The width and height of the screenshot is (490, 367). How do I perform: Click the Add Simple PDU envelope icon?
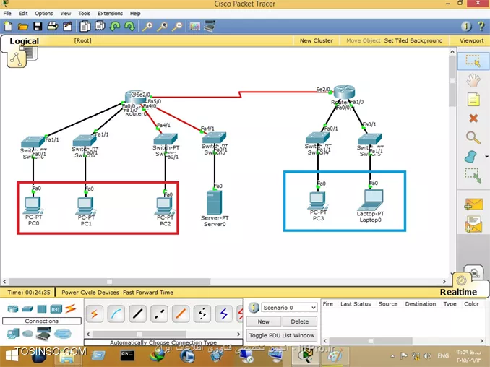coord(474,204)
